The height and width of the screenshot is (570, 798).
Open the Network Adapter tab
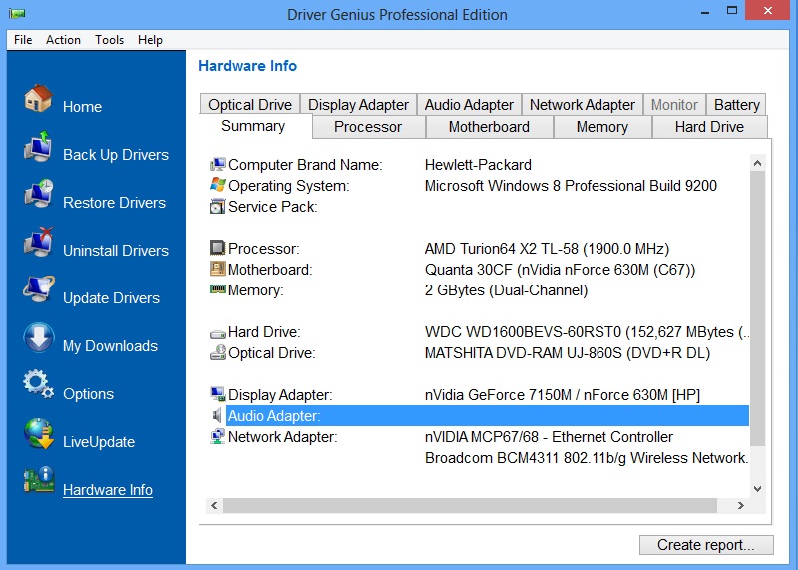[x=583, y=105]
